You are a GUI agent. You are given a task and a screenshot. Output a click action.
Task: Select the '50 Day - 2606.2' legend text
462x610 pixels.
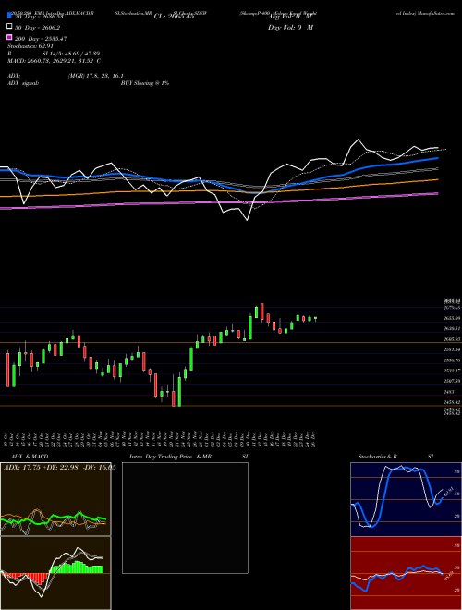tap(37, 28)
